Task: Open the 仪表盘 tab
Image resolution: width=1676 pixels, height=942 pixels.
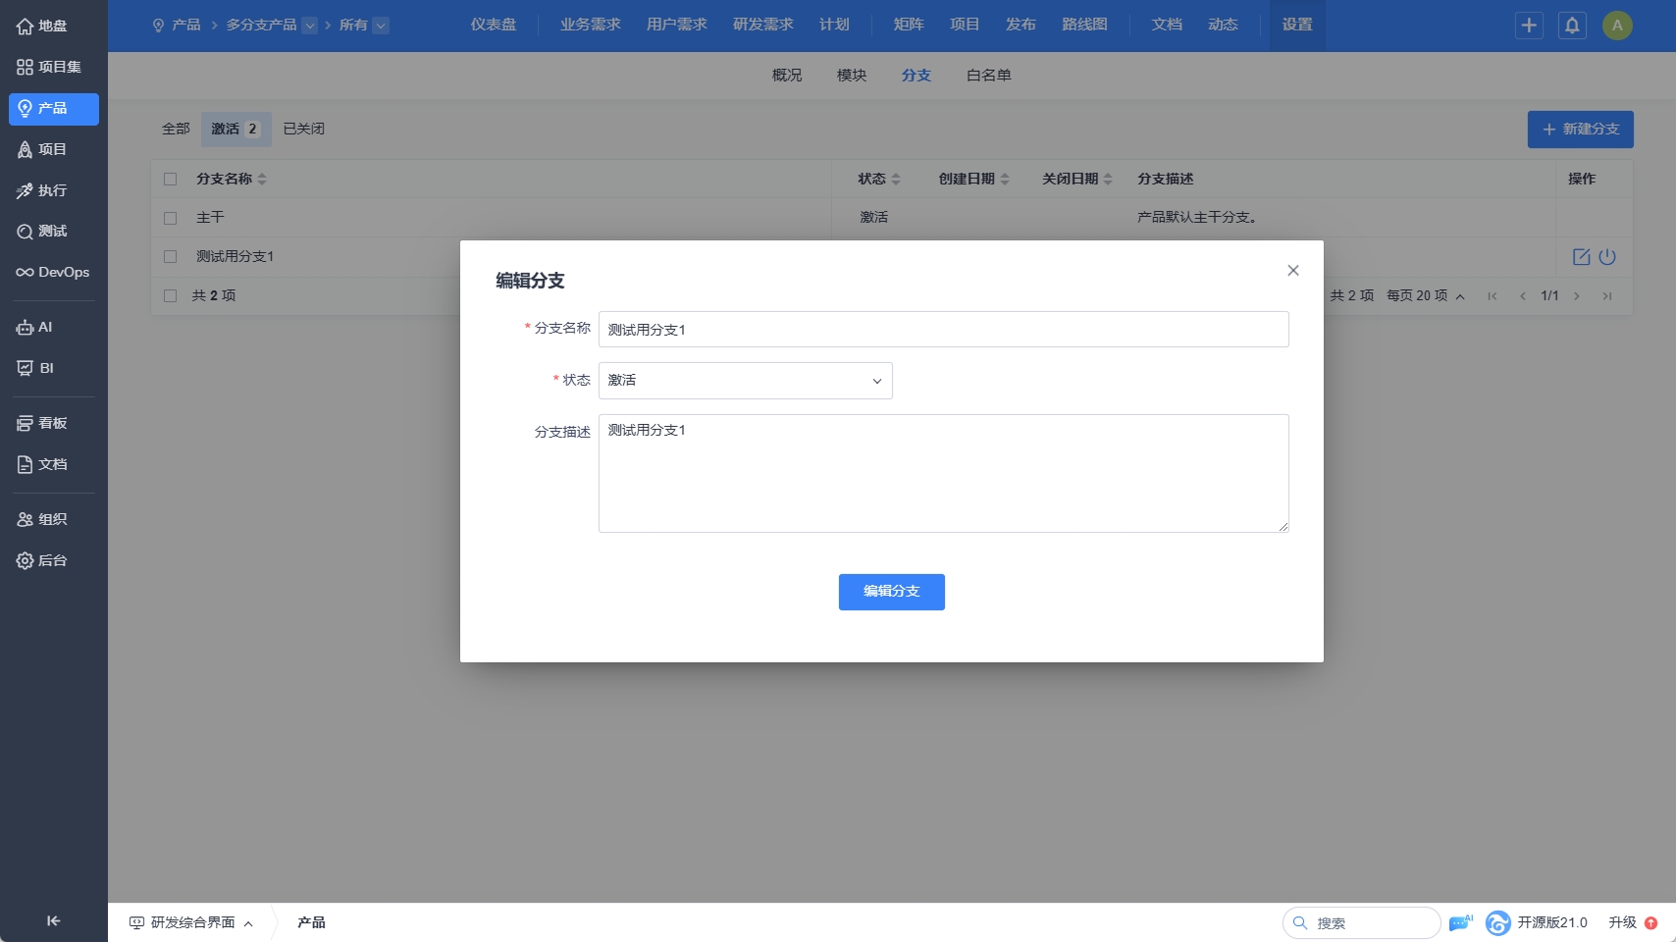Action: (494, 26)
